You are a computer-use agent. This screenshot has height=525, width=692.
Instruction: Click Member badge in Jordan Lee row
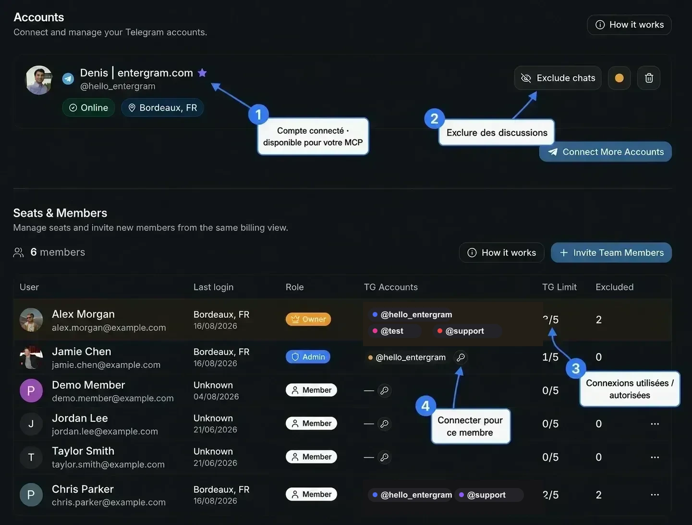pos(311,423)
